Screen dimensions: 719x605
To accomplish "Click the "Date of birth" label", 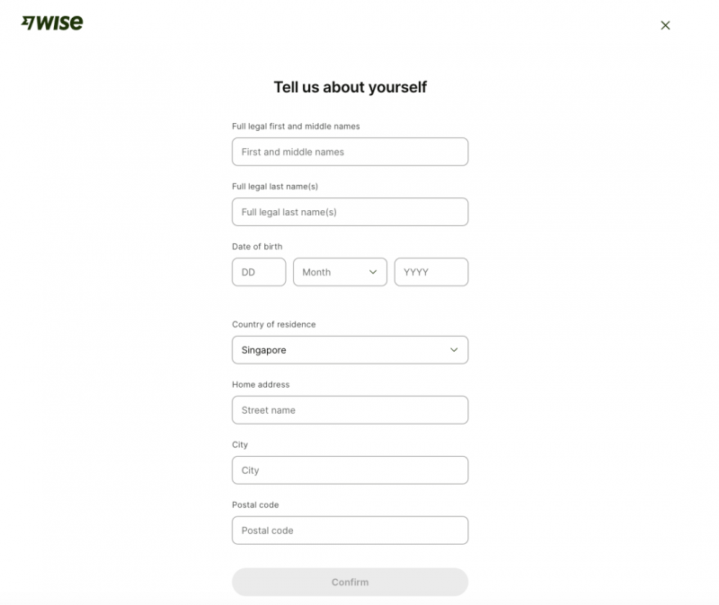I will (x=257, y=247).
